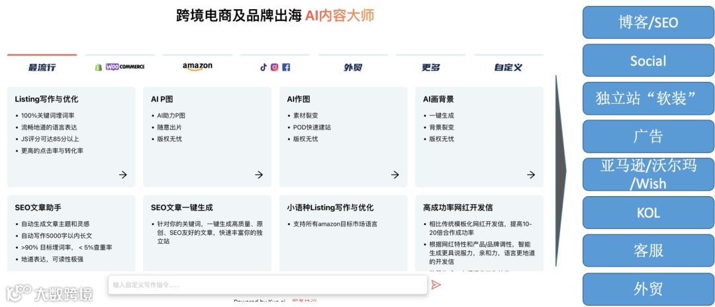Select the TikTok icon in tabs

tap(263, 67)
